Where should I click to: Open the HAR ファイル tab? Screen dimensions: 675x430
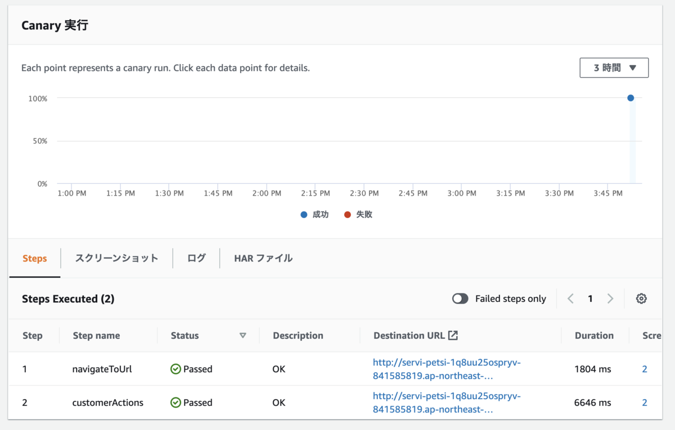pyautogui.click(x=263, y=259)
